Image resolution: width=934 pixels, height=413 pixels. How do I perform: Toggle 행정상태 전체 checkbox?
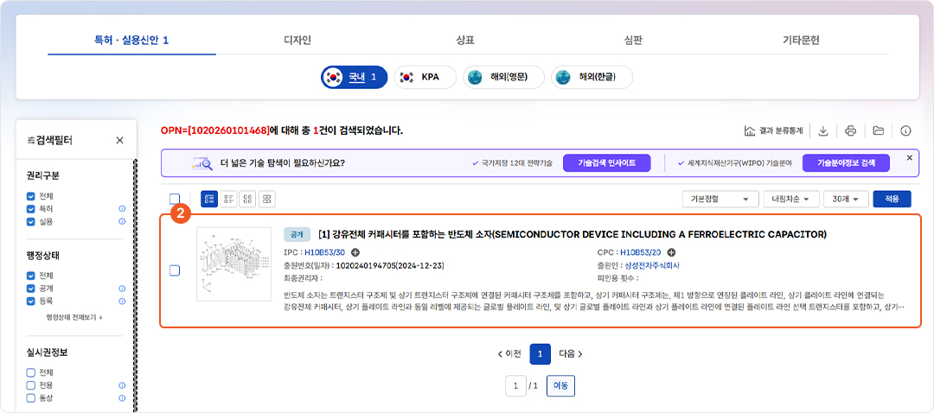click(31, 276)
